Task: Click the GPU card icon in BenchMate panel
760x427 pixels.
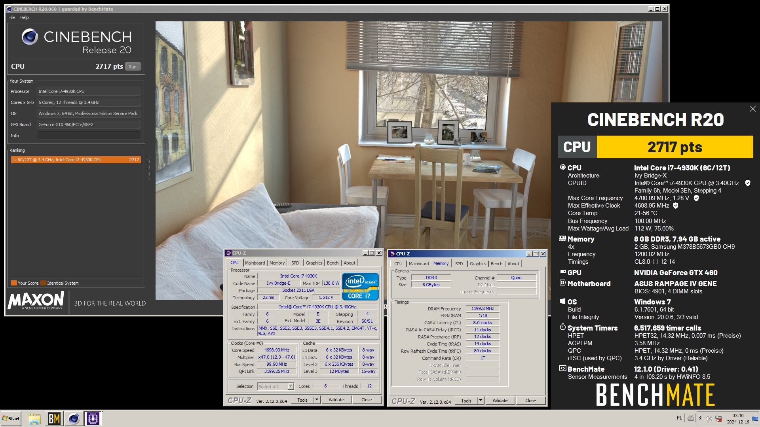Action: [x=562, y=272]
